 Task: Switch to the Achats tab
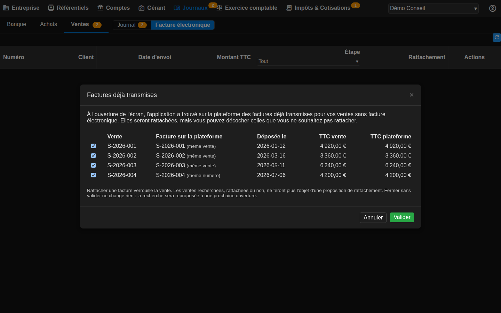48,24
